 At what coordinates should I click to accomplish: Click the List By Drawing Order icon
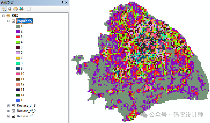click(x=4, y=9)
